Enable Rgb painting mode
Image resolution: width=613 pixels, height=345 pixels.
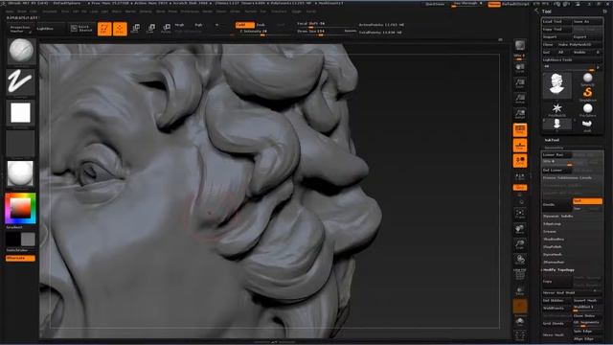click(x=198, y=25)
